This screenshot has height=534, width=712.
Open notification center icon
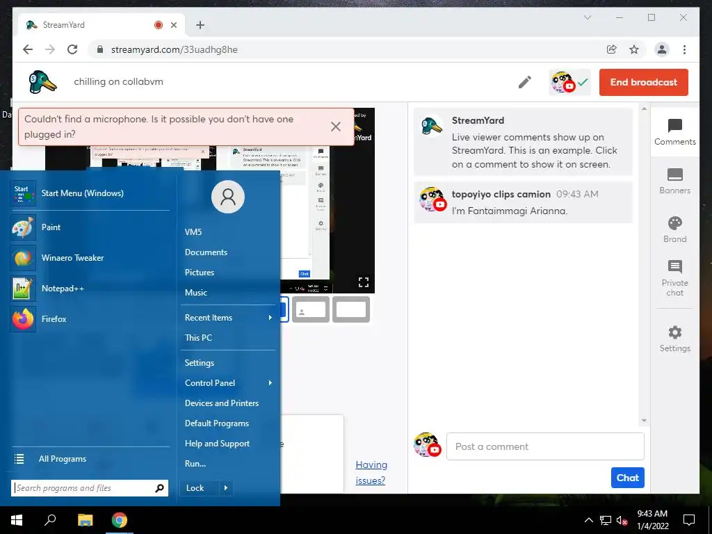(x=689, y=520)
